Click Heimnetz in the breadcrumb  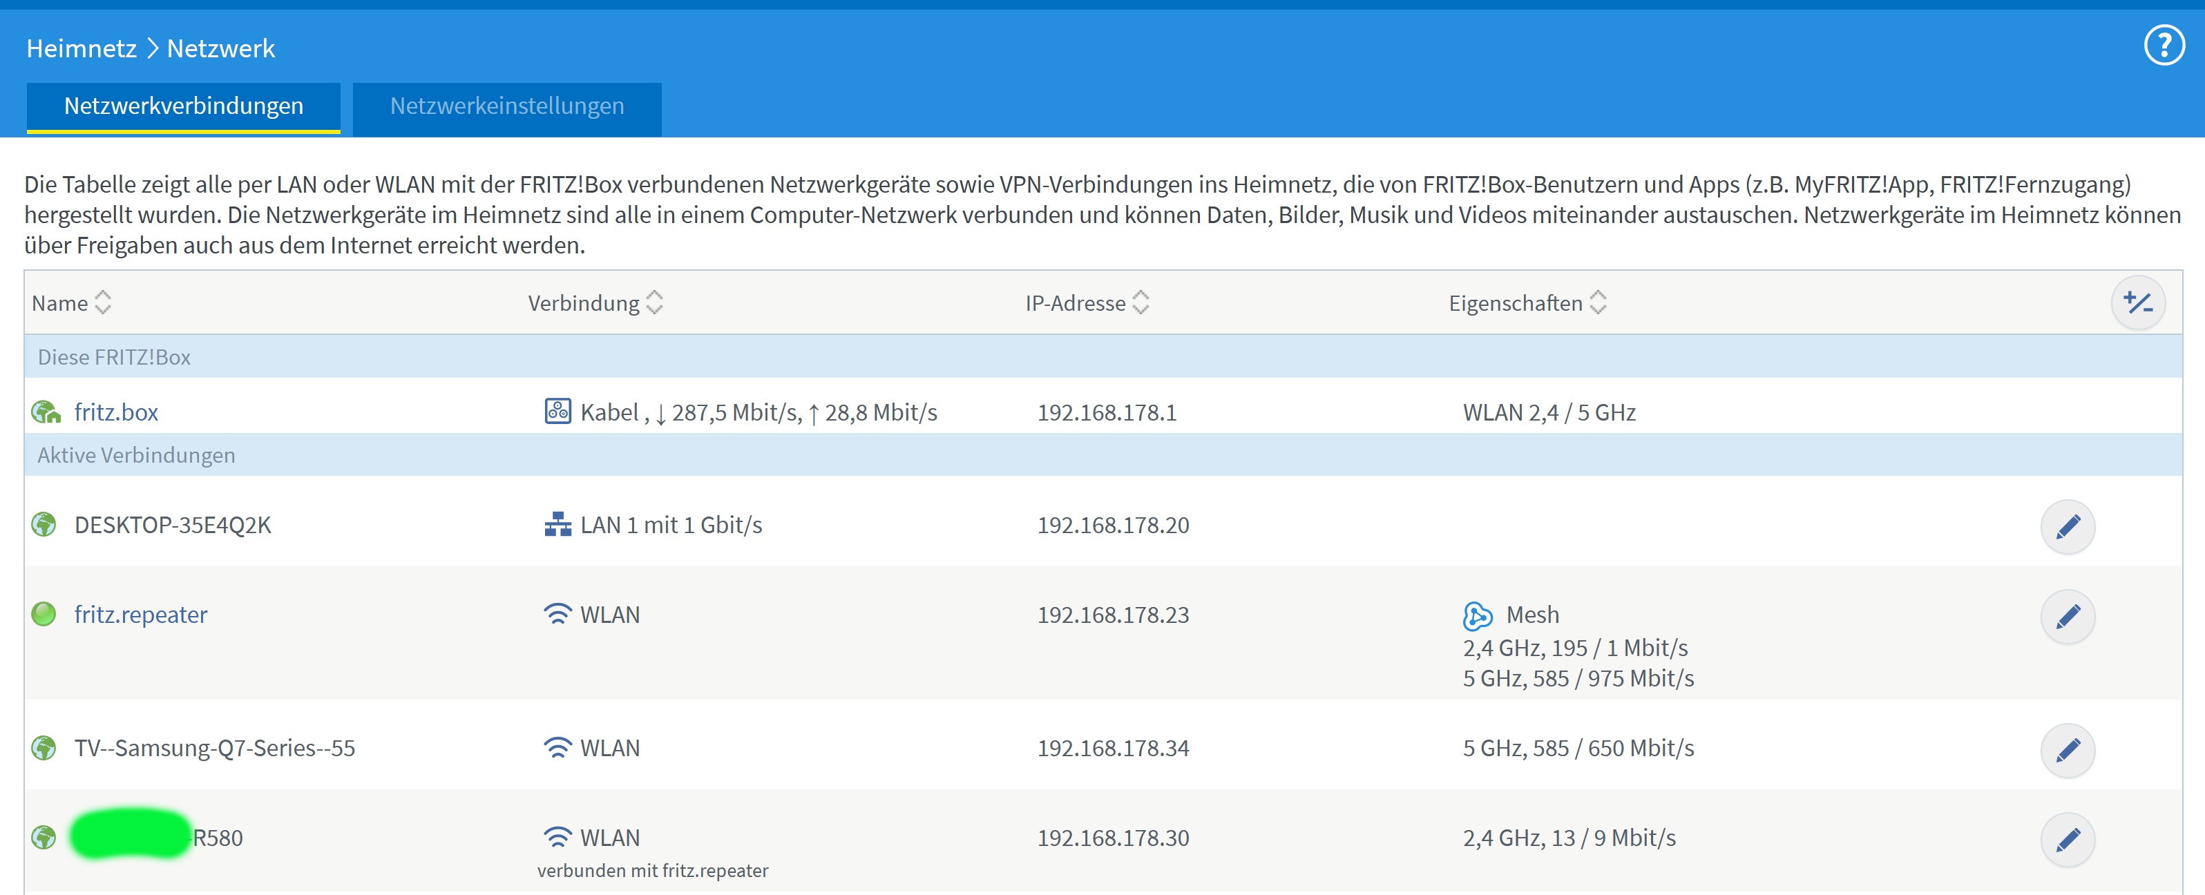pyautogui.click(x=82, y=49)
